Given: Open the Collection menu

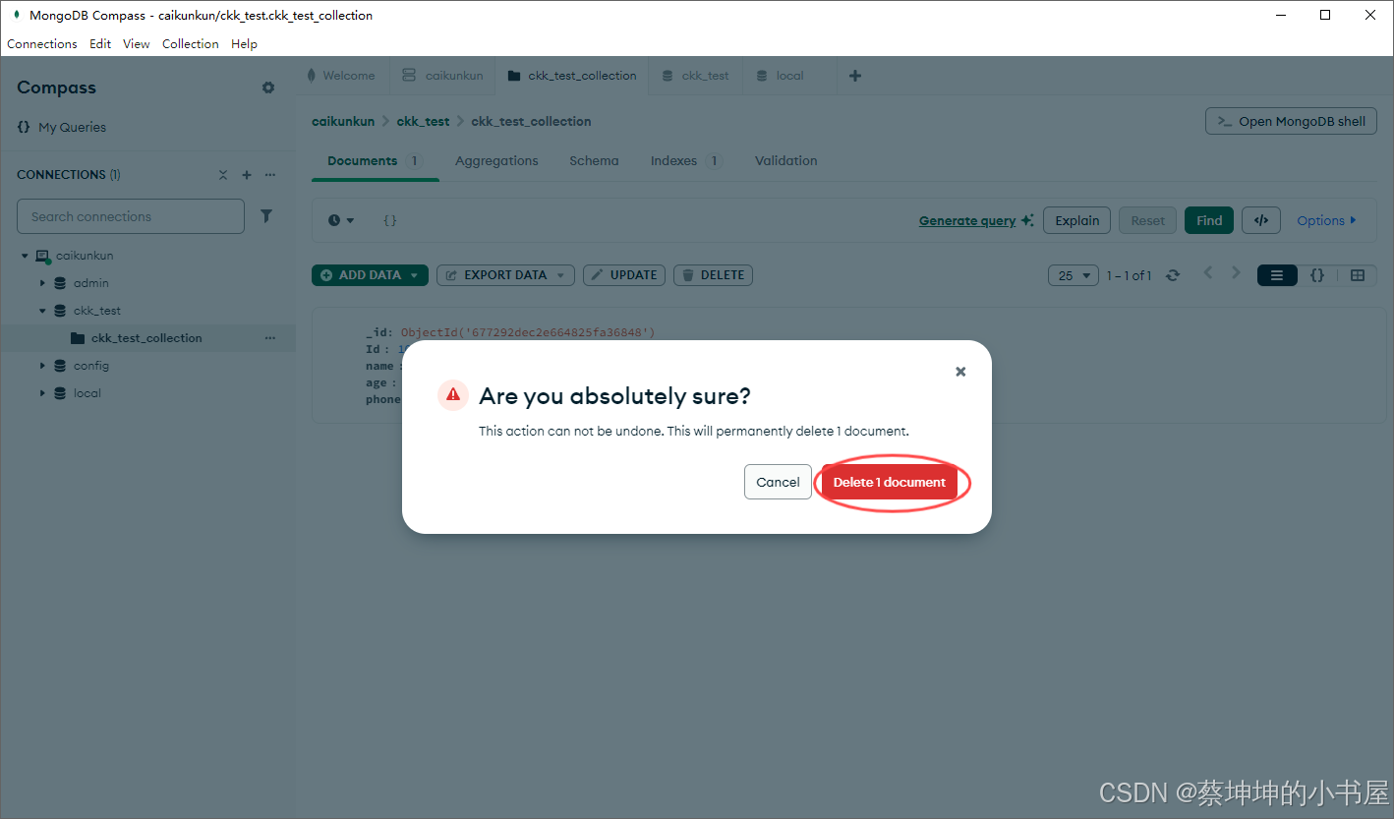Looking at the screenshot, I should click(190, 43).
